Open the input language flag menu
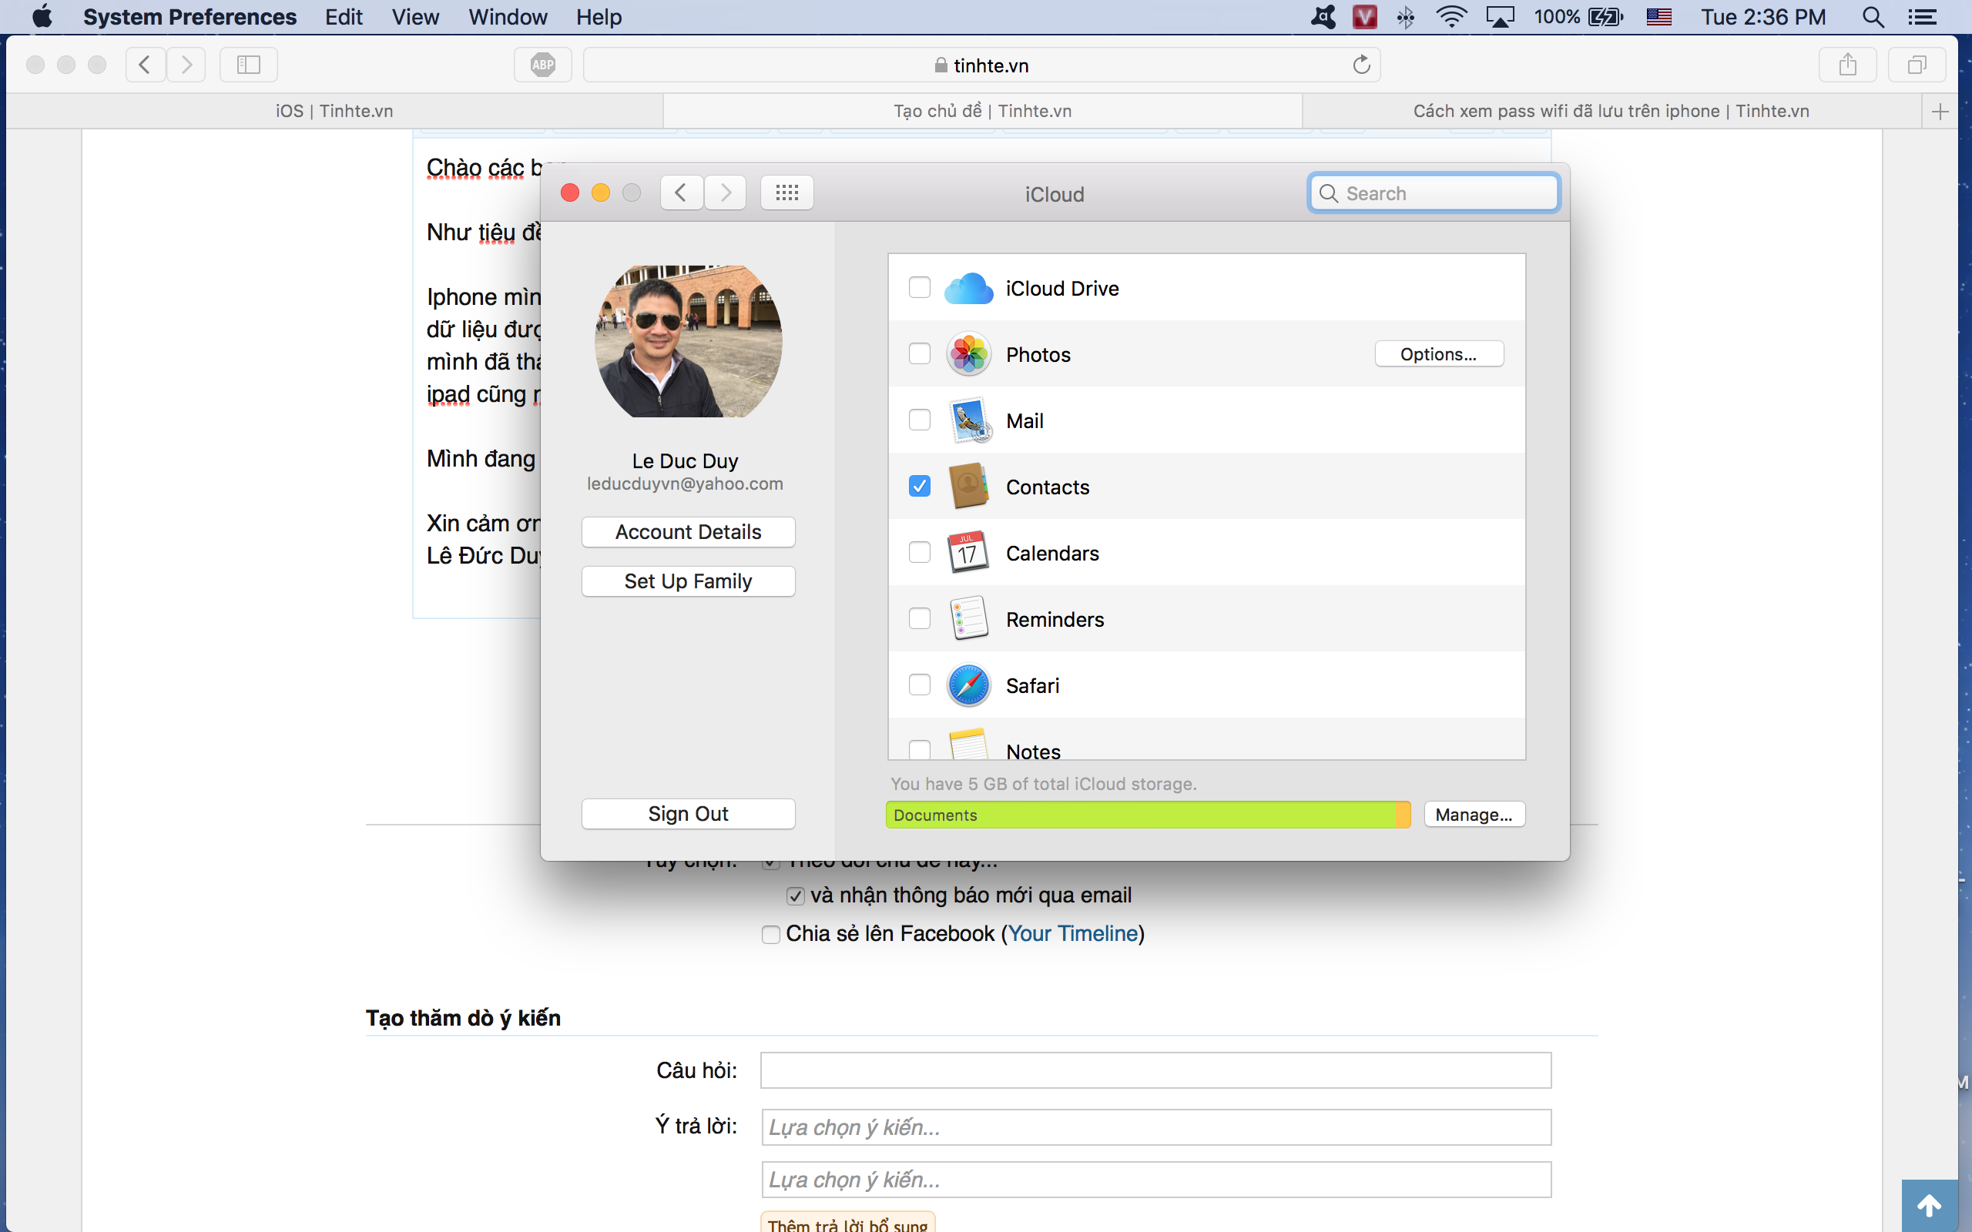Viewport: 1972px width, 1232px height. tap(1658, 17)
